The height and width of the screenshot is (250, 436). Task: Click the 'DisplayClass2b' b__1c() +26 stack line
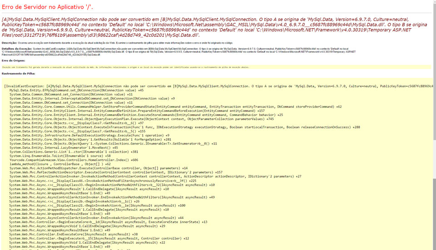click(74, 201)
